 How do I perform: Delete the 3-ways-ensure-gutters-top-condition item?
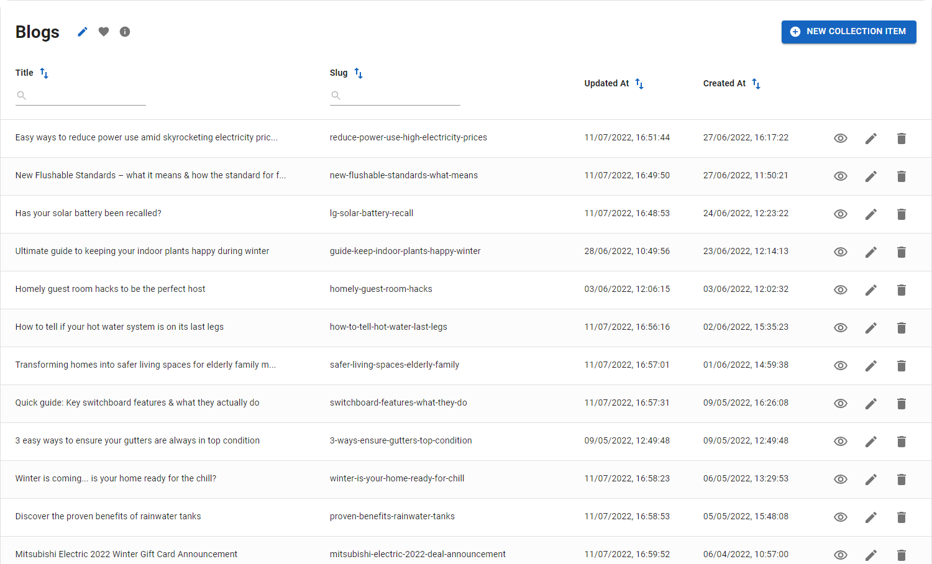(902, 441)
